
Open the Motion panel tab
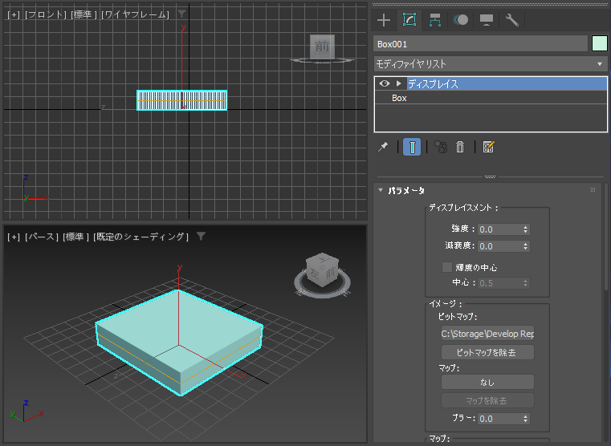click(461, 20)
